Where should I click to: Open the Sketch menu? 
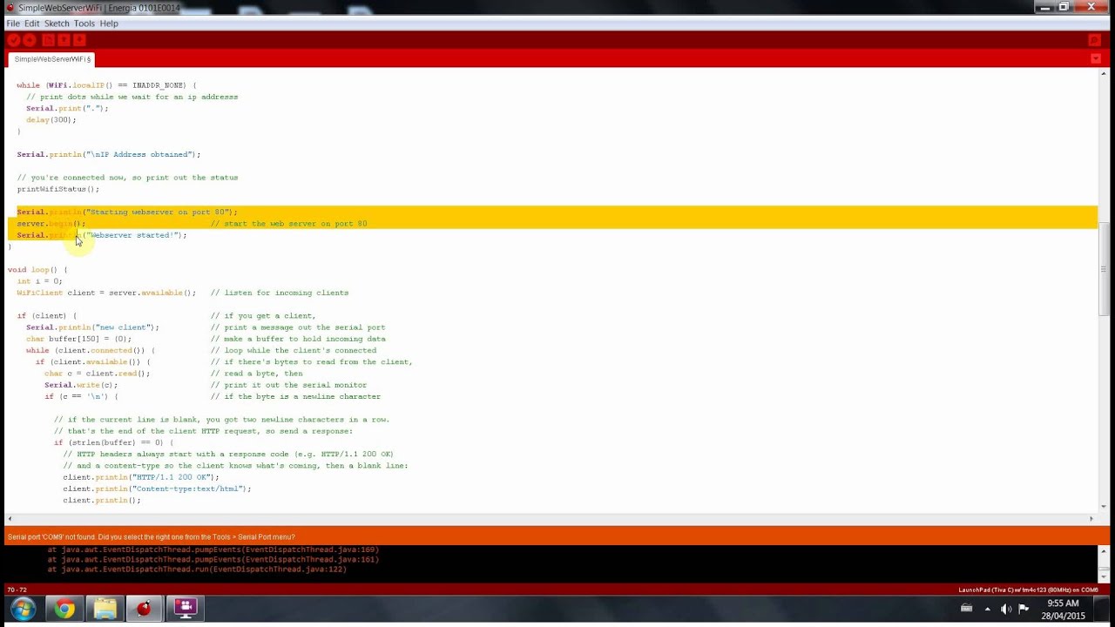coord(57,24)
